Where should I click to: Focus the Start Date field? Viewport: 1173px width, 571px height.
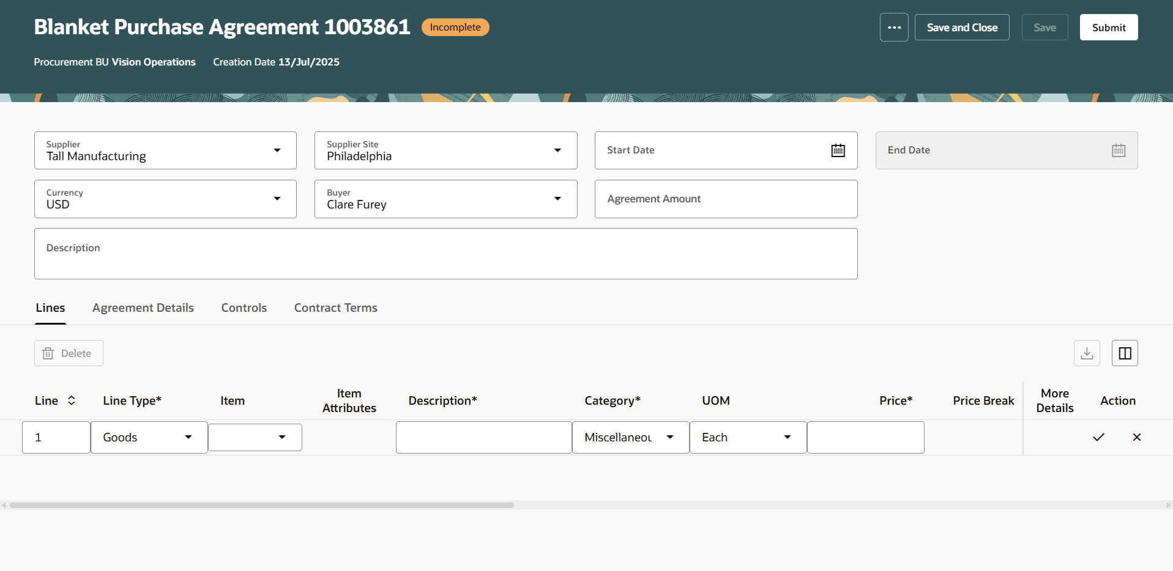[726, 150]
